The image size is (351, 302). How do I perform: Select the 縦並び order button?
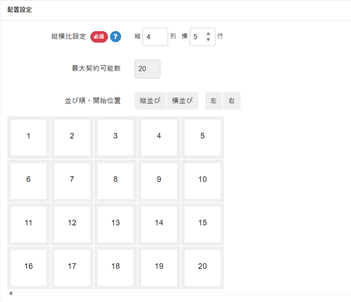point(150,101)
